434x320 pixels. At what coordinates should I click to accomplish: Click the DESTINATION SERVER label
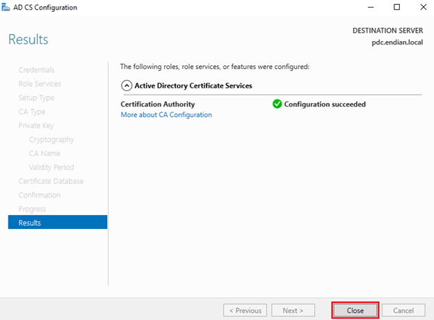[x=388, y=31]
